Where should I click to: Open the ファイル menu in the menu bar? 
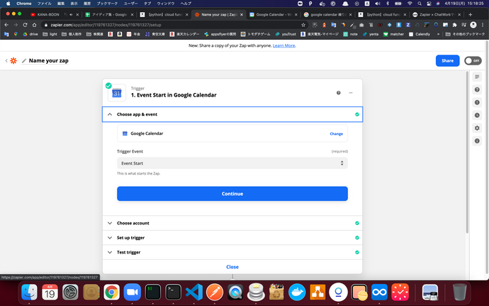[44, 4]
